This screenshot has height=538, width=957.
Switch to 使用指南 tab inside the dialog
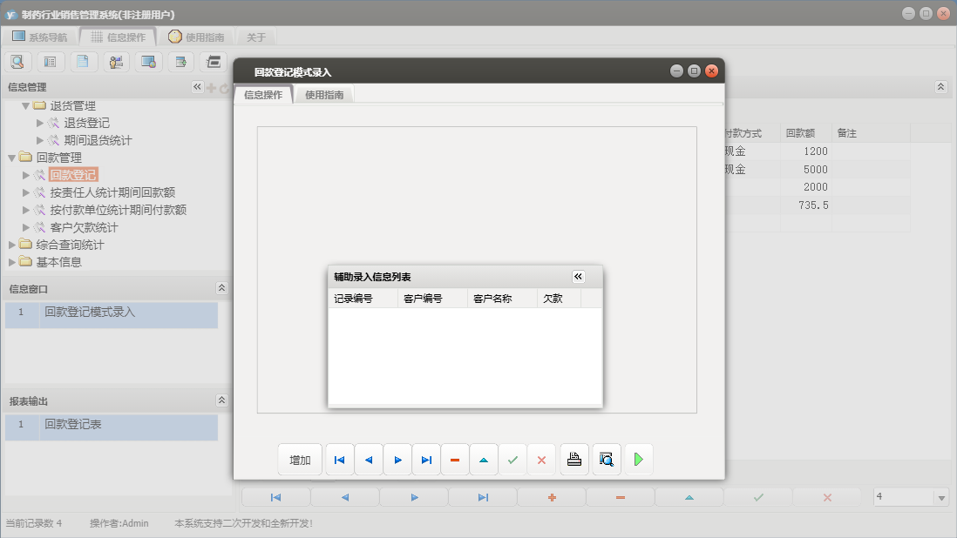click(x=324, y=95)
